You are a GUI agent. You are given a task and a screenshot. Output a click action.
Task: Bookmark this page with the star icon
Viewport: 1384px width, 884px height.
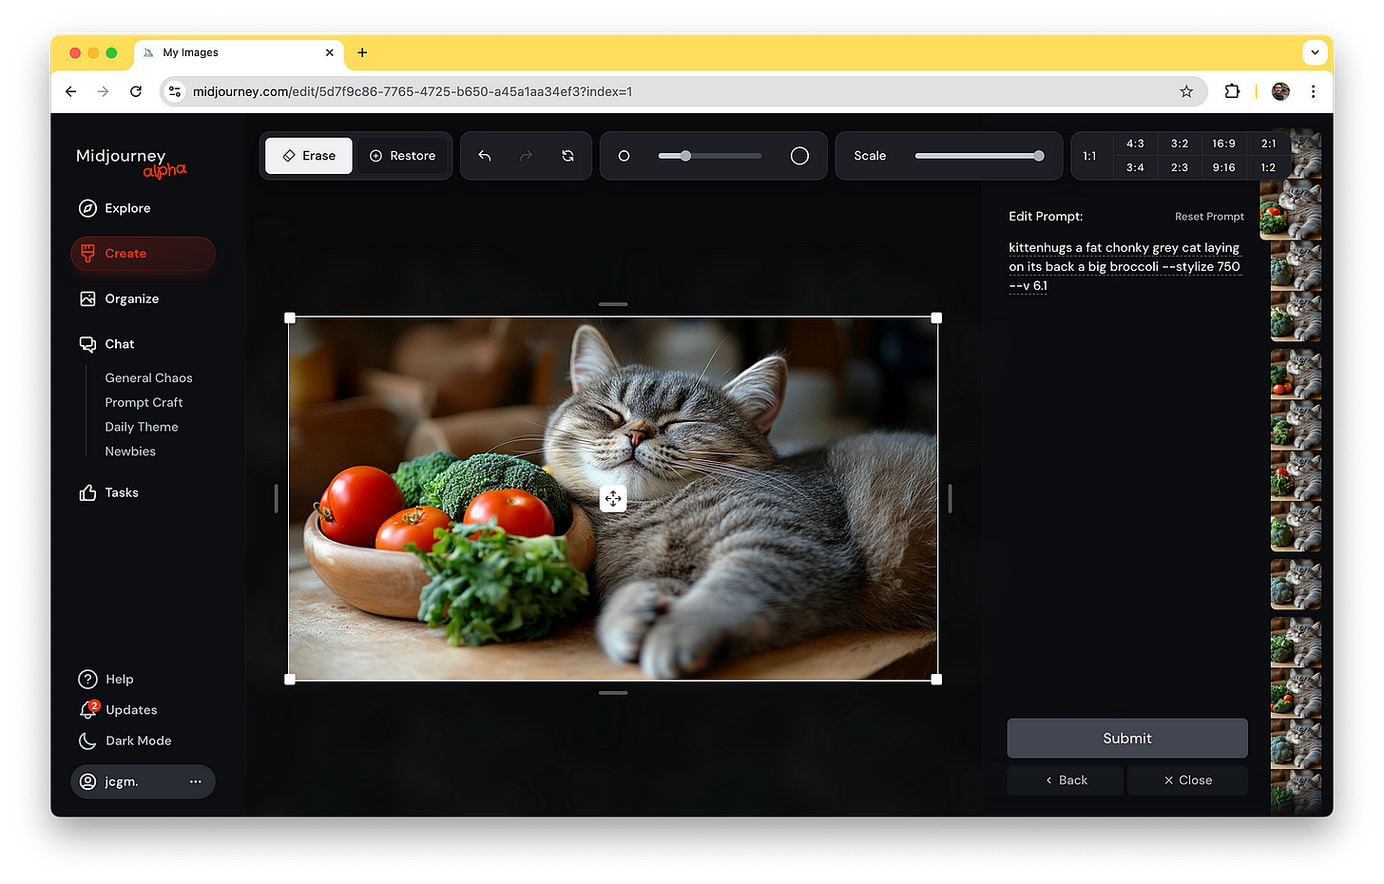click(1186, 91)
